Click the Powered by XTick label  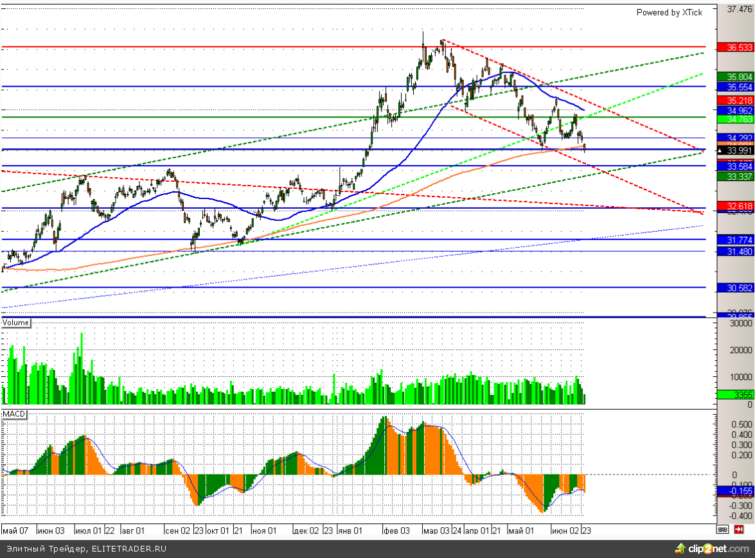coord(669,12)
